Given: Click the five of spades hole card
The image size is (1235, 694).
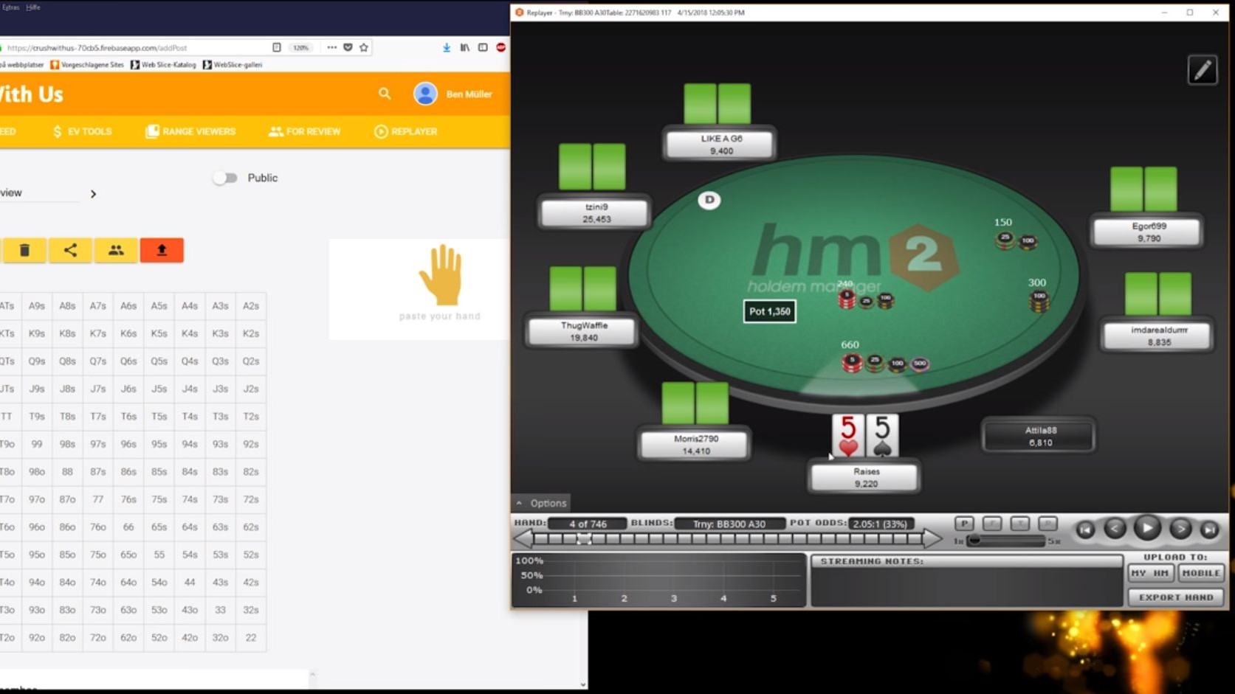Looking at the screenshot, I should coord(881,436).
